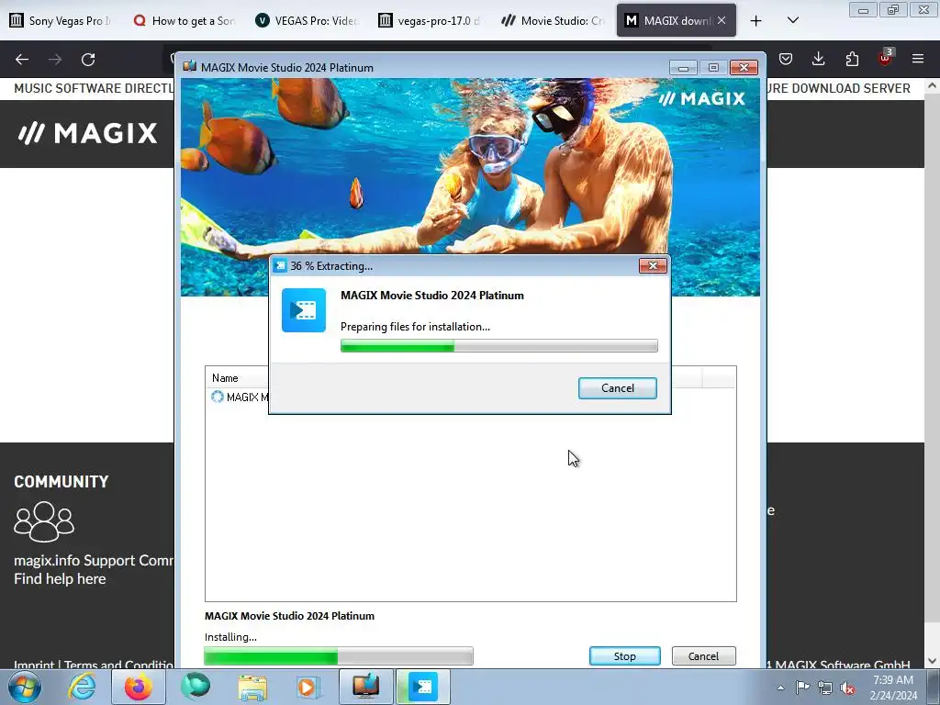Open Windows Media Player on taskbar
The height and width of the screenshot is (705, 940).
click(308, 687)
